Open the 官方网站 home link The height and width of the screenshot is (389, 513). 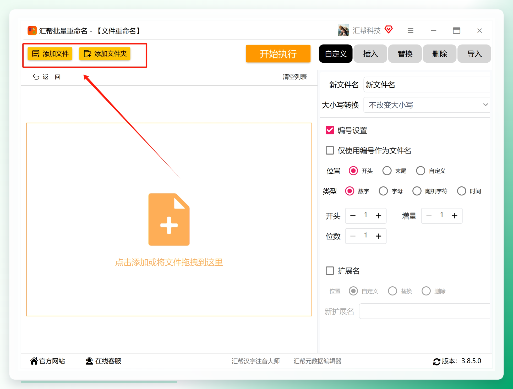click(47, 361)
